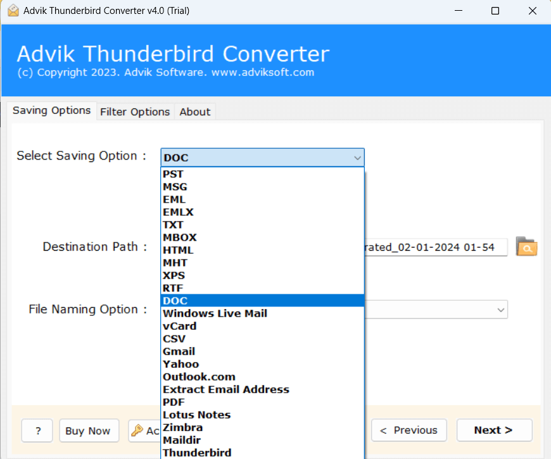This screenshot has width=551, height=459.
Task: Select Extract Email Address option
Action: [262, 389]
